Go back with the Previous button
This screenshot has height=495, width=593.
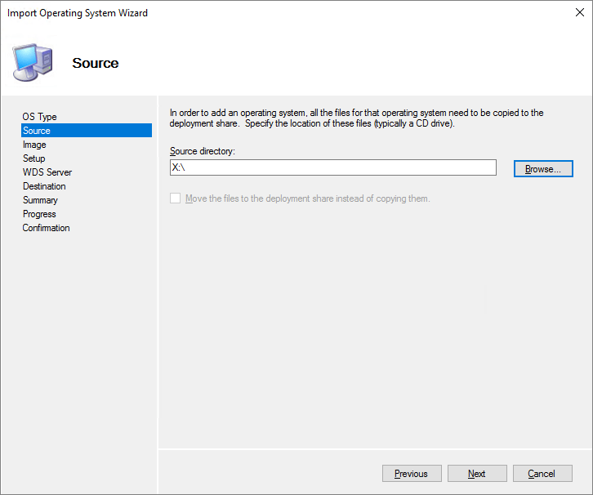pyautogui.click(x=411, y=474)
